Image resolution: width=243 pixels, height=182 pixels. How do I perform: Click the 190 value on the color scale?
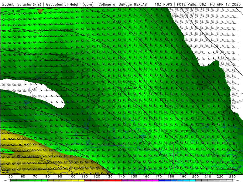[x=183, y=177]
